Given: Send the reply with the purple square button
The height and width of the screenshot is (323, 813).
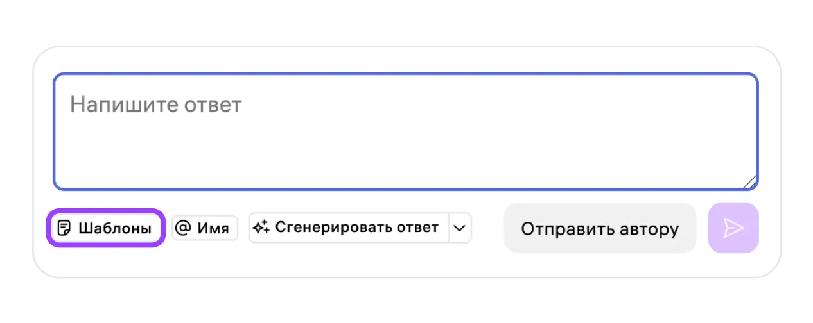Looking at the screenshot, I should (733, 228).
